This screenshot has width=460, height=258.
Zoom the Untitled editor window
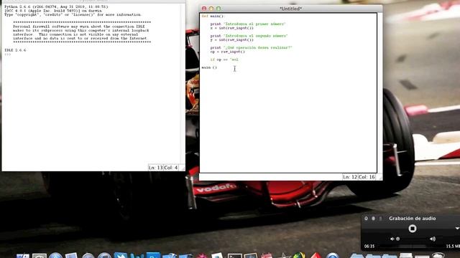(218, 9)
